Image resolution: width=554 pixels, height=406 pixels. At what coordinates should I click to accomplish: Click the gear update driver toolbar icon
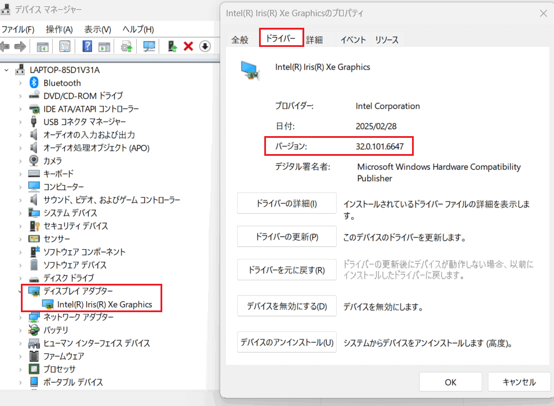(126, 46)
